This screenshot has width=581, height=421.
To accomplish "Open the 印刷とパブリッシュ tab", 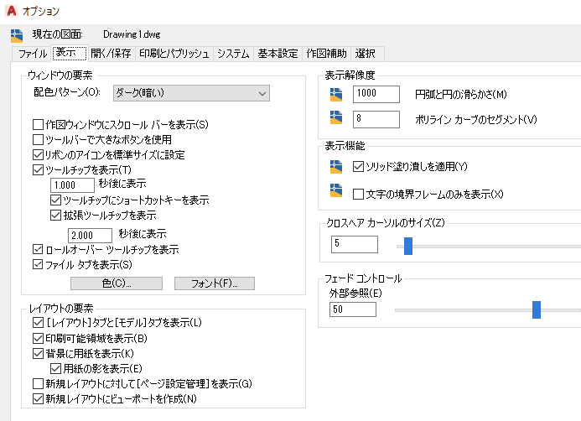I will pyautogui.click(x=174, y=54).
